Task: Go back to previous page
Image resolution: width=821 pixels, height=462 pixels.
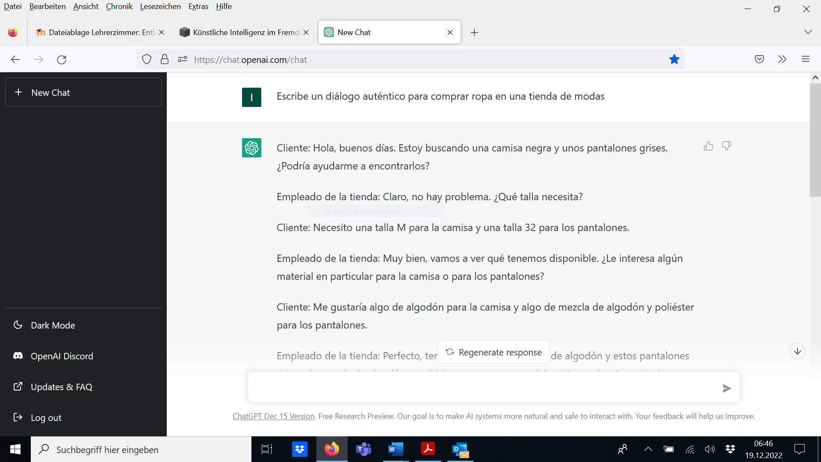Action: click(15, 59)
